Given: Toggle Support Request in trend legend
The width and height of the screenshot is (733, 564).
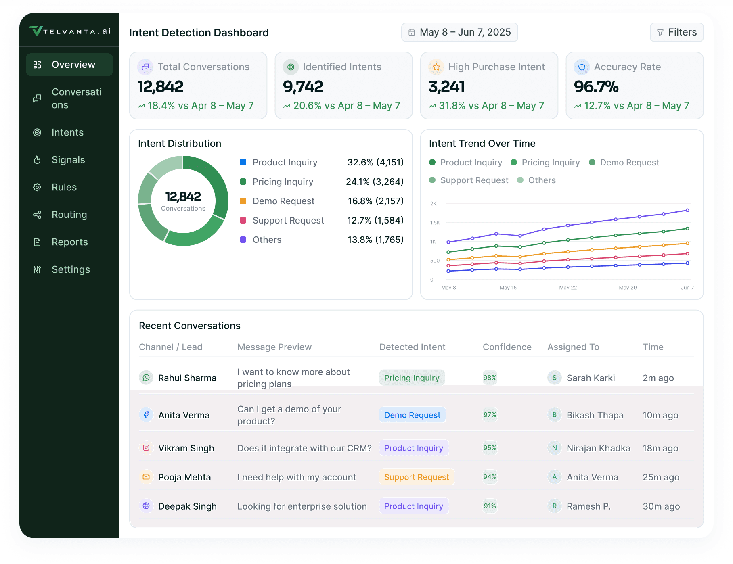Looking at the screenshot, I should click(x=469, y=180).
